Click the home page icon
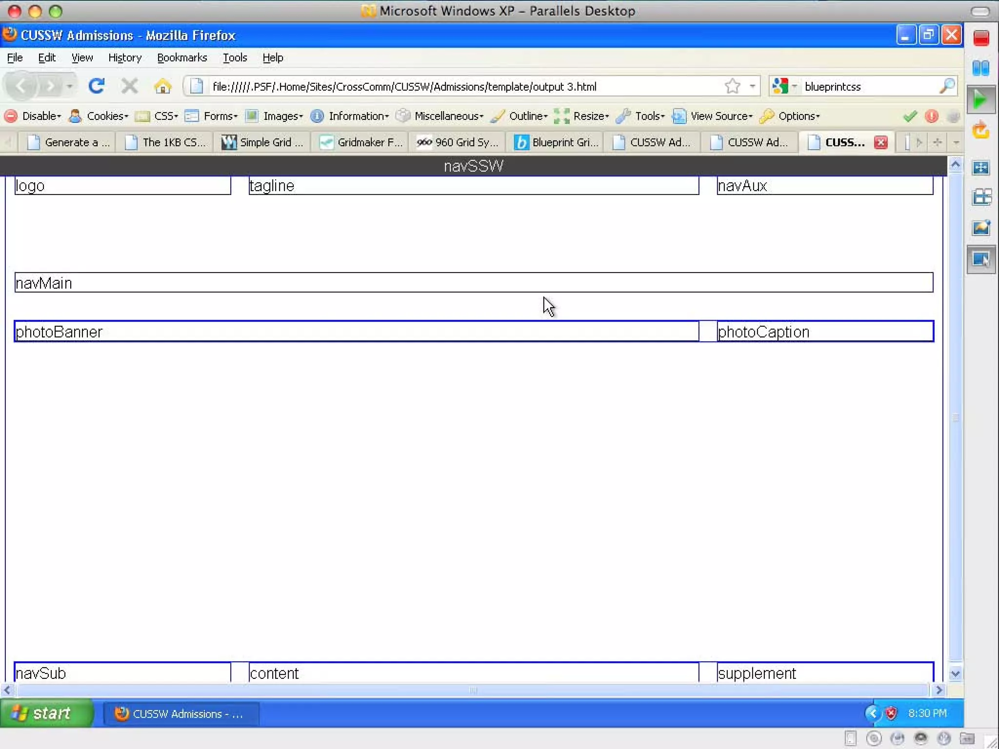 [x=162, y=86]
